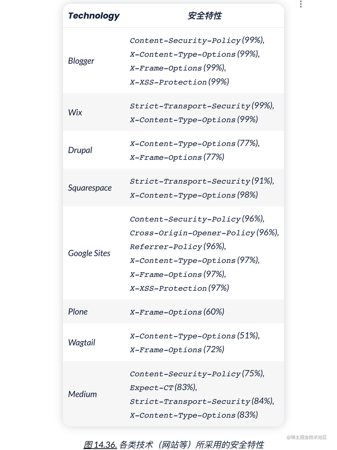
Task: Select the Drupal row label
Action: tap(80, 150)
